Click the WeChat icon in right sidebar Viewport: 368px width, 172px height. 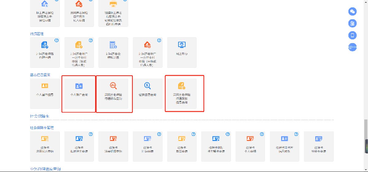point(352,12)
